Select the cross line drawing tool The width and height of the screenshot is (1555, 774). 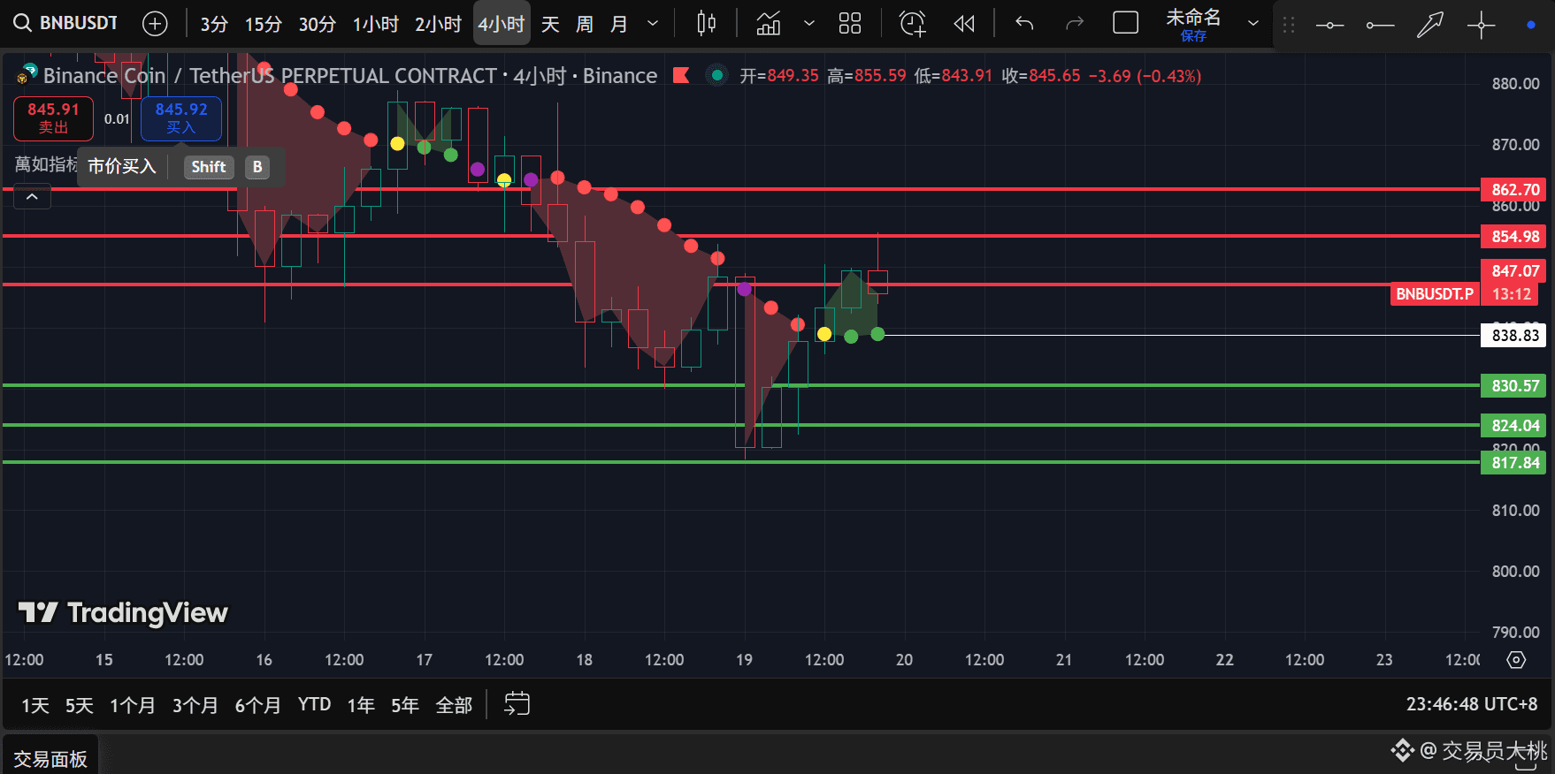pyautogui.click(x=1481, y=26)
